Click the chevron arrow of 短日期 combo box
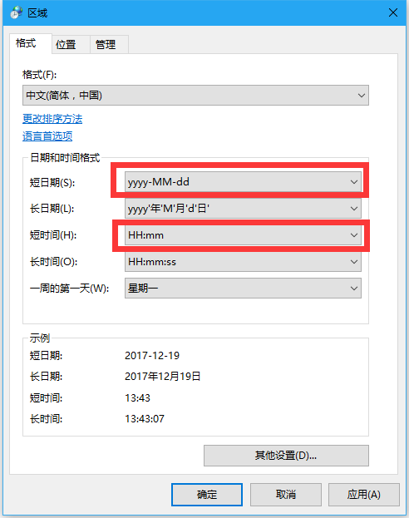The image size is (409, 518). click(354, 182)
